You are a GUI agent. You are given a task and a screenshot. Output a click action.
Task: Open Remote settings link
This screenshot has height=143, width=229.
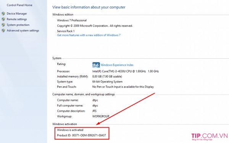17,19
